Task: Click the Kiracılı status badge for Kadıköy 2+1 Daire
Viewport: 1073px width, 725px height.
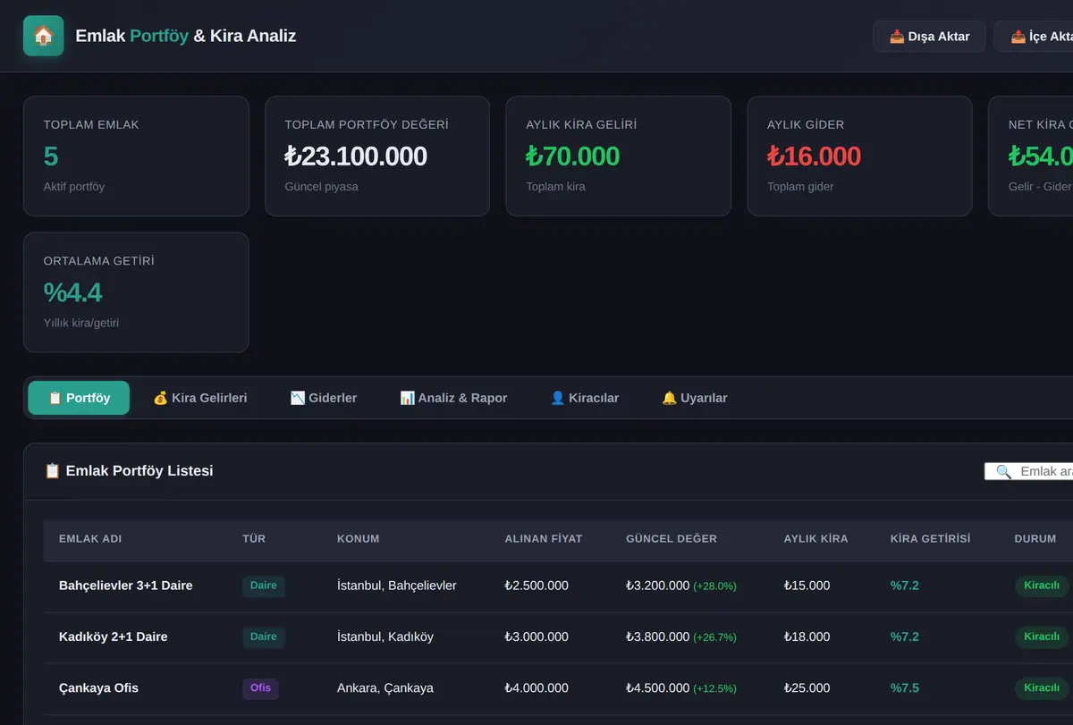Action: [x=1042, y=637]
